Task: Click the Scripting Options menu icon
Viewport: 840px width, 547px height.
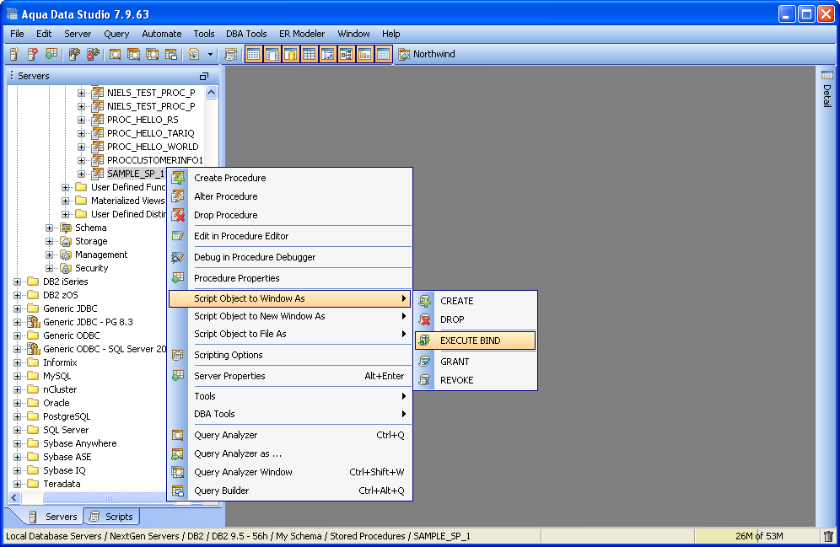Action: [178, 355]
